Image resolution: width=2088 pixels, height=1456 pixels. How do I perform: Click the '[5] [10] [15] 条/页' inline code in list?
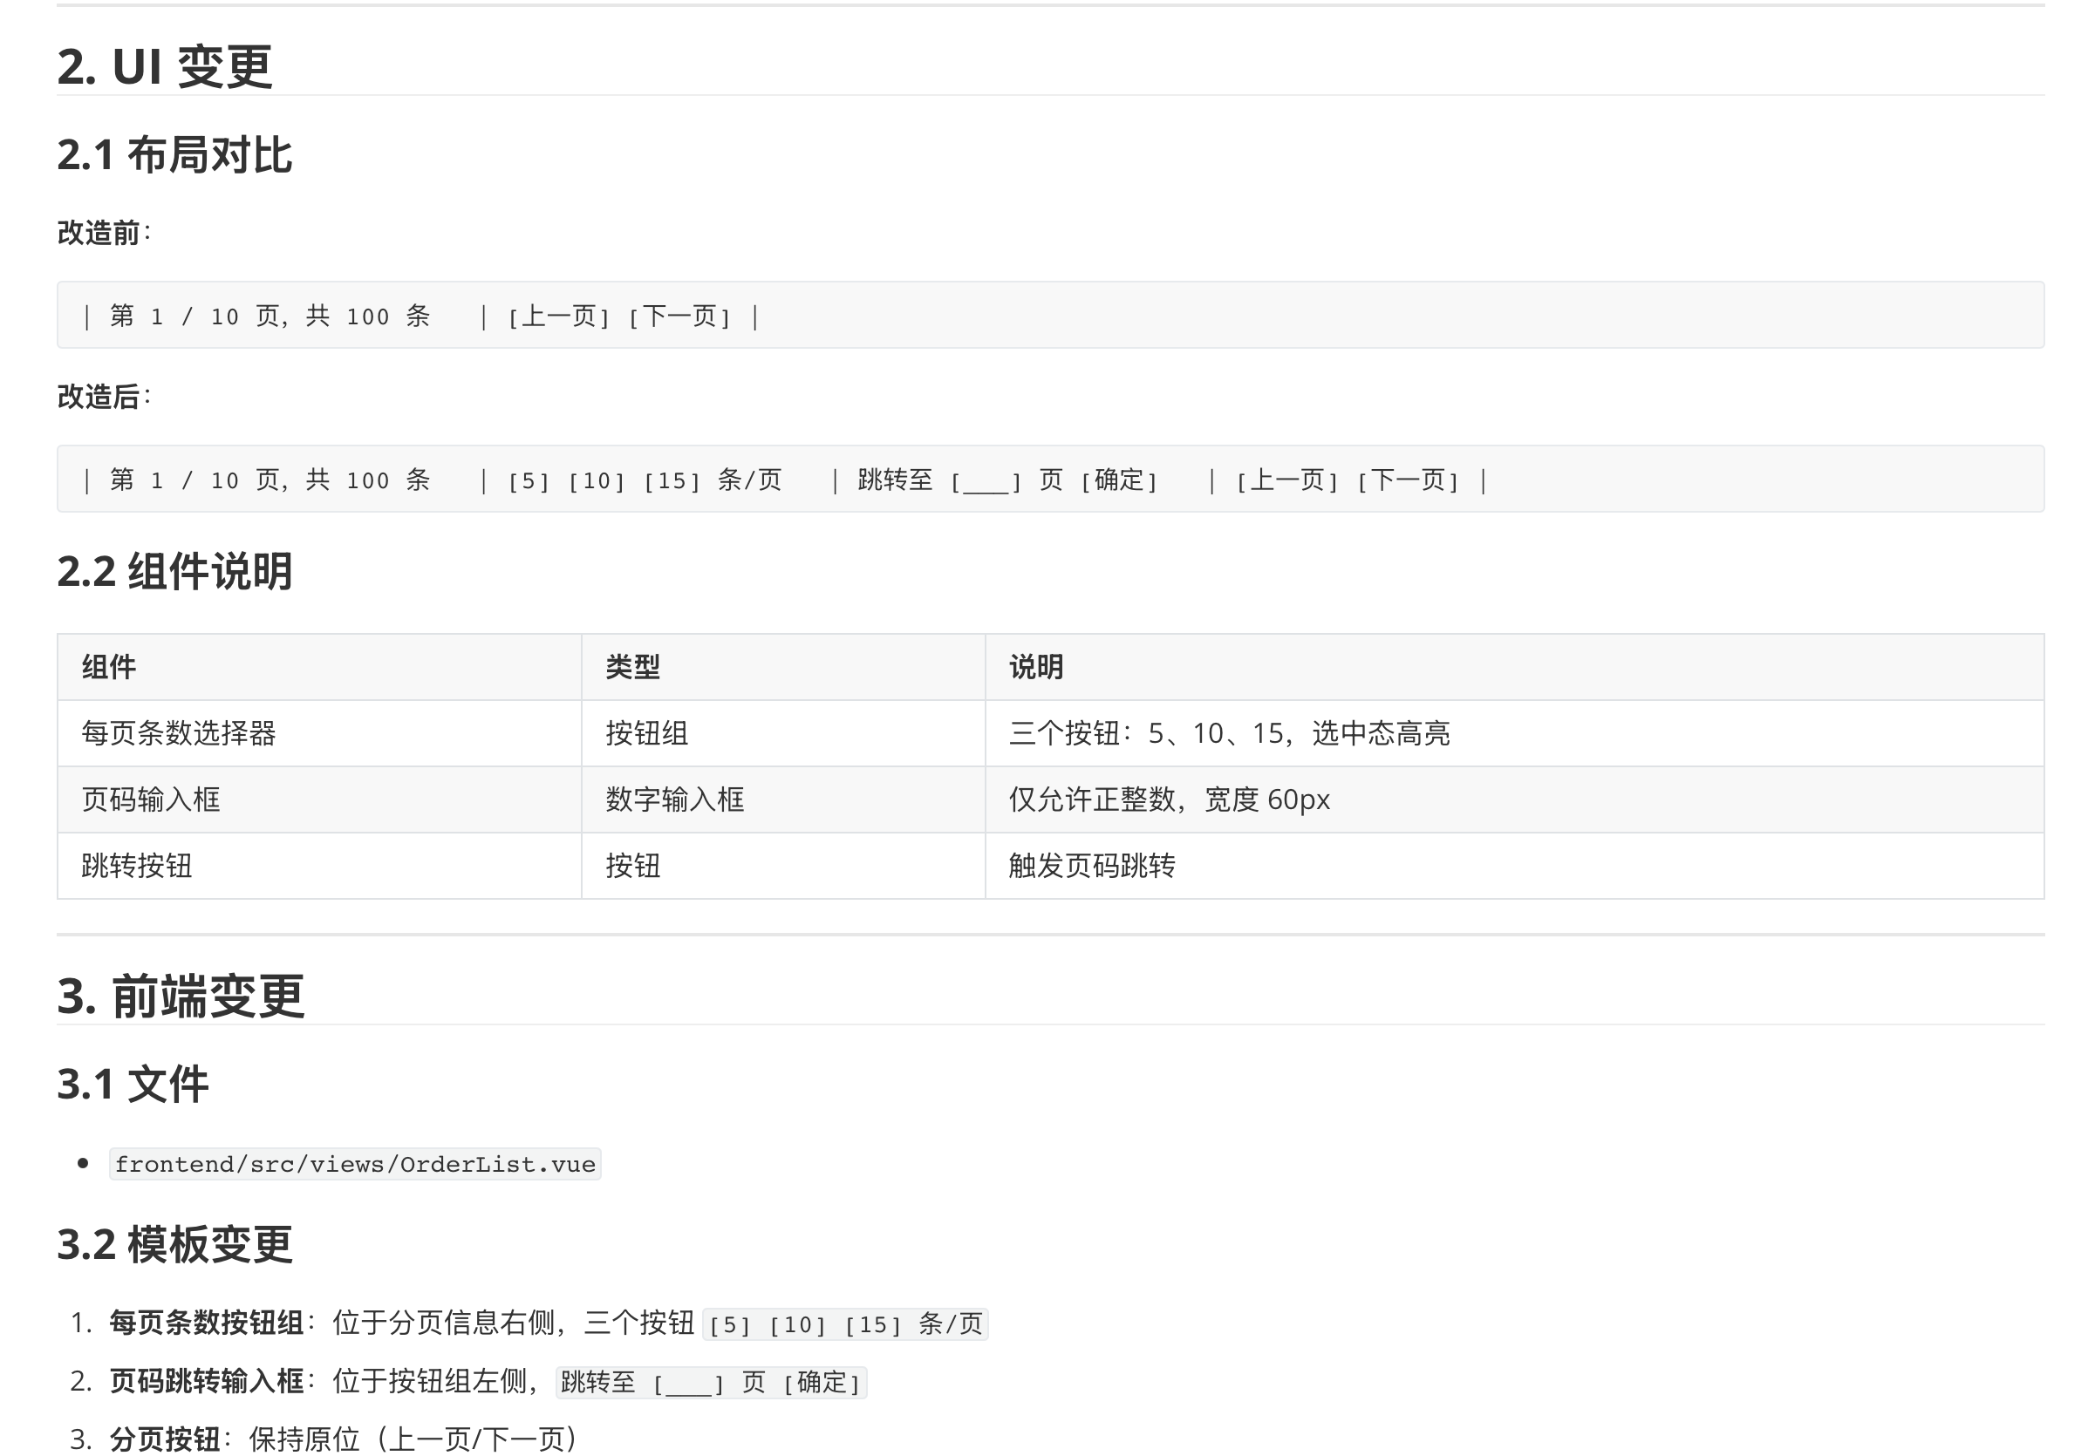coord(845,1324)
